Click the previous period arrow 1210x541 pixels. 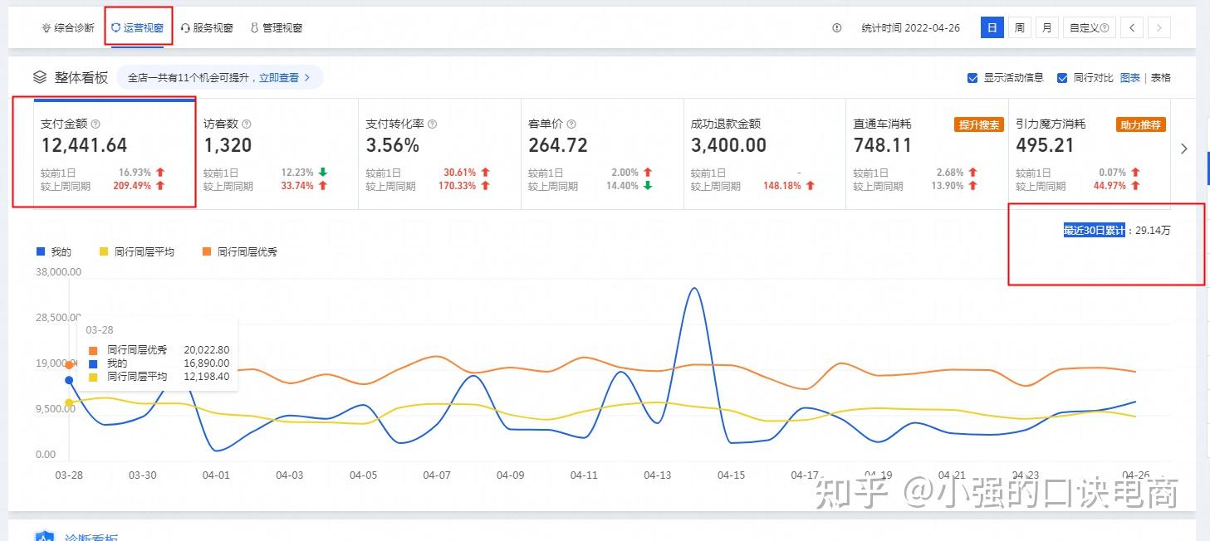click(x=1132, y=27)
